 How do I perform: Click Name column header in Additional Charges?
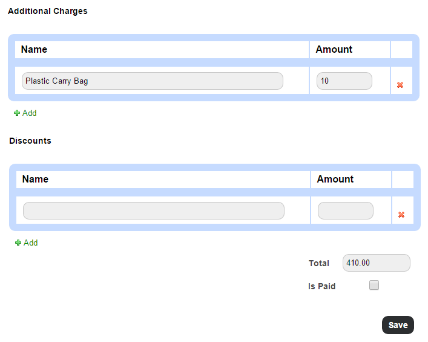pyautogui.click(x=34, y=50)
